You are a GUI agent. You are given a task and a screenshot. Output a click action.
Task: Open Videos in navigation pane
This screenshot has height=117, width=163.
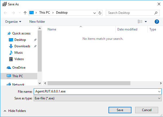pyautogui.click(x=19, y=59)
